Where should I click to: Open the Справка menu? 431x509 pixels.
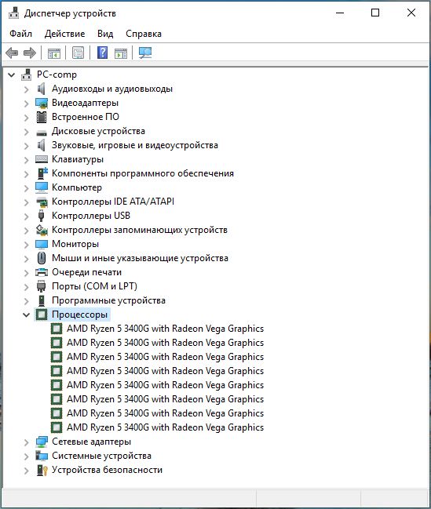click(144, 34)
